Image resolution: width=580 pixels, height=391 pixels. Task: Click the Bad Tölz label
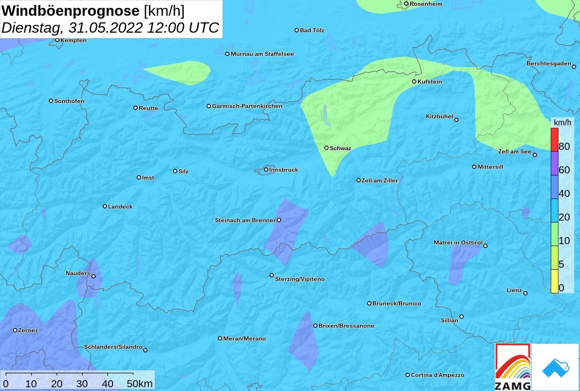[312, 30]
